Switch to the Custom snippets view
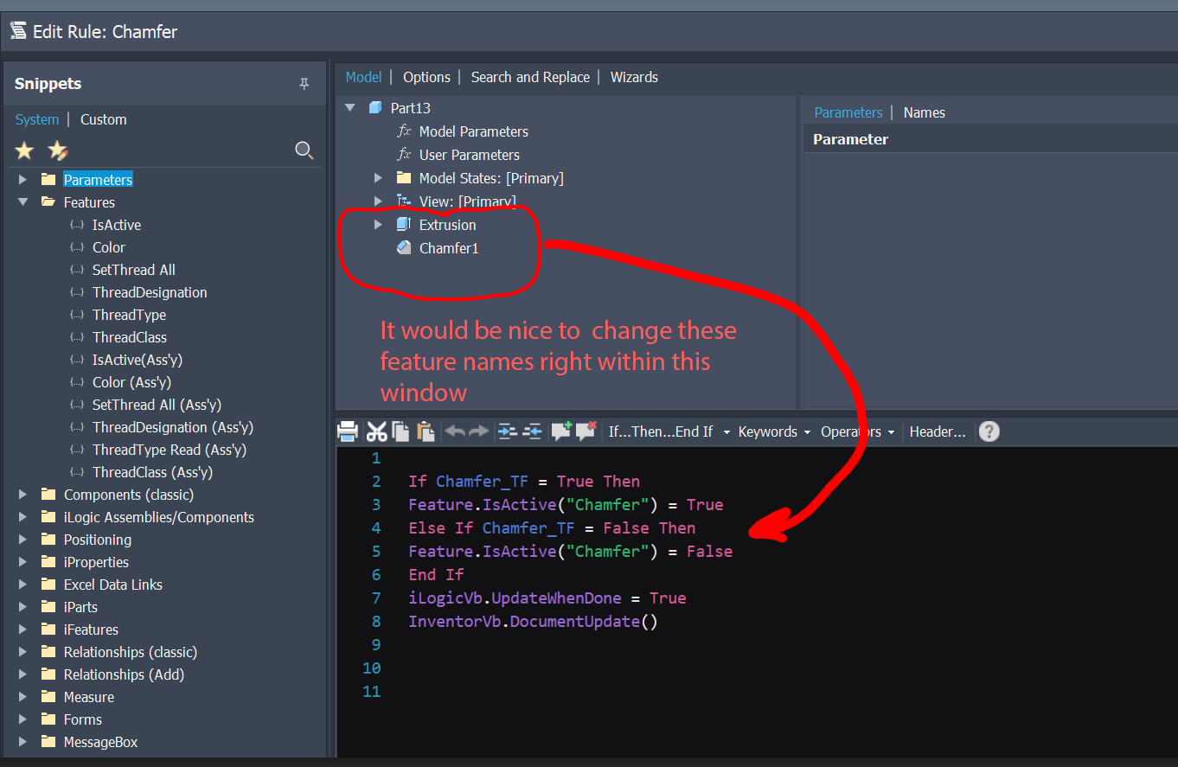The width and height of the screenshot is (1178, 767). click(103, 119)
